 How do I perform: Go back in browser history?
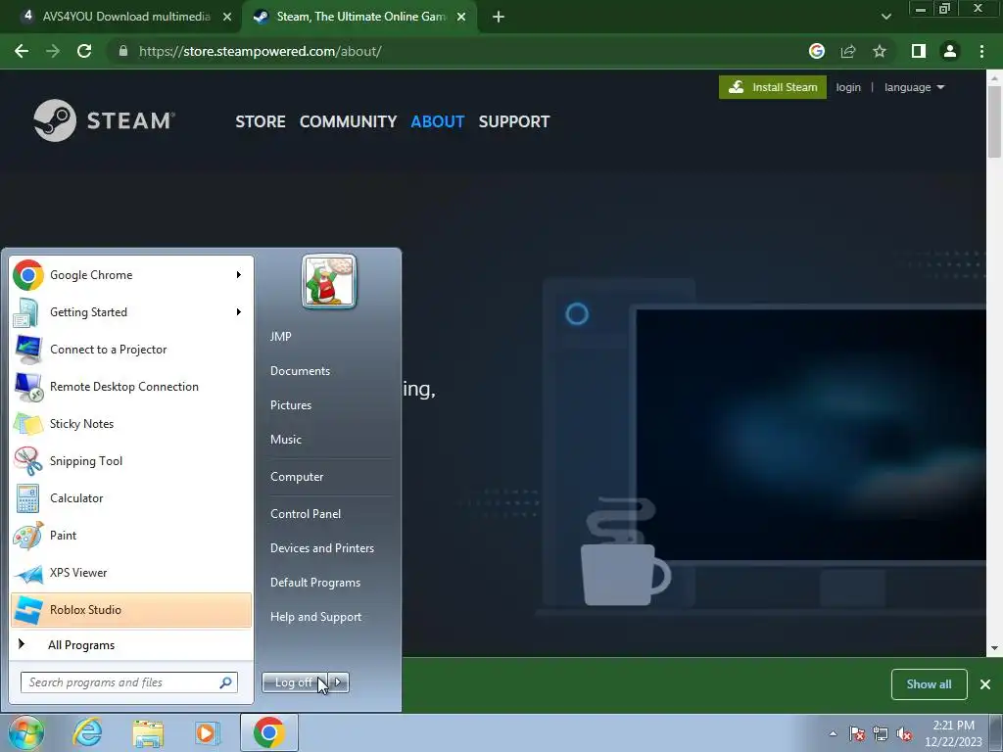22,51
